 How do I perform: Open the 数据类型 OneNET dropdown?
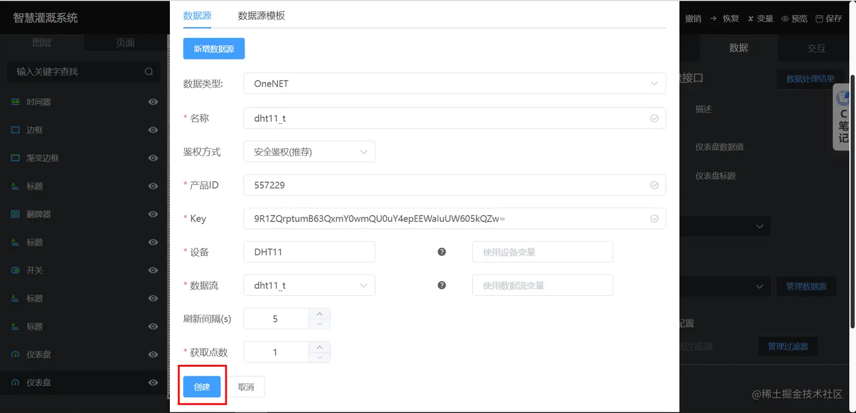455,83
